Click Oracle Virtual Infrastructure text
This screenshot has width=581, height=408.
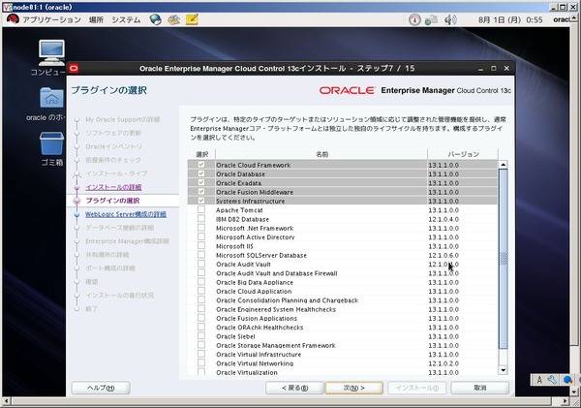[x=259, y=355]
